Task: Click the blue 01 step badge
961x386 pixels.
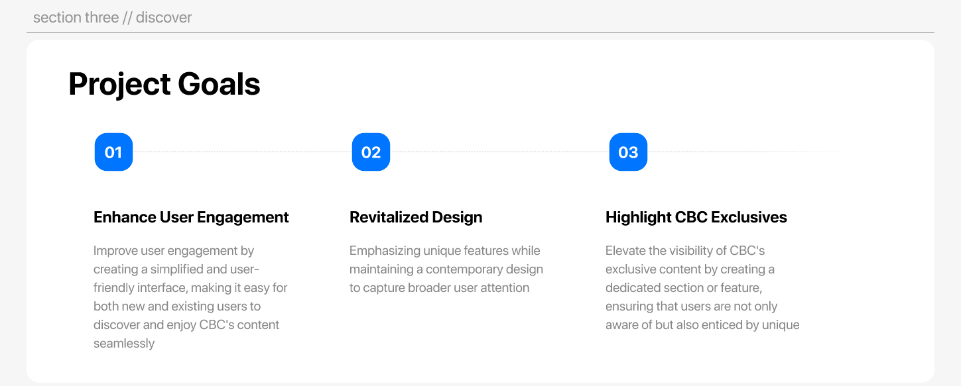Action: pos(113,152)
